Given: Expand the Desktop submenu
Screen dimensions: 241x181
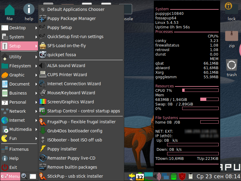Looking at the screenshot, I should tap(19, 28).
